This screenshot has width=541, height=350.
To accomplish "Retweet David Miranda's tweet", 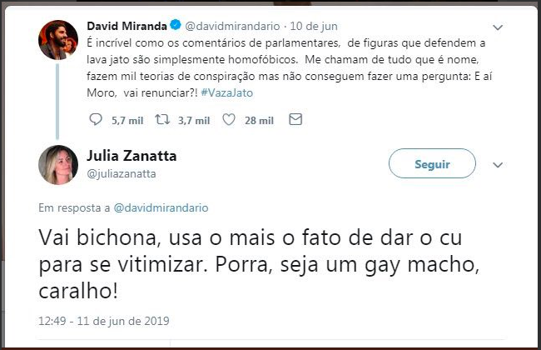I will [x=164, y=121].
